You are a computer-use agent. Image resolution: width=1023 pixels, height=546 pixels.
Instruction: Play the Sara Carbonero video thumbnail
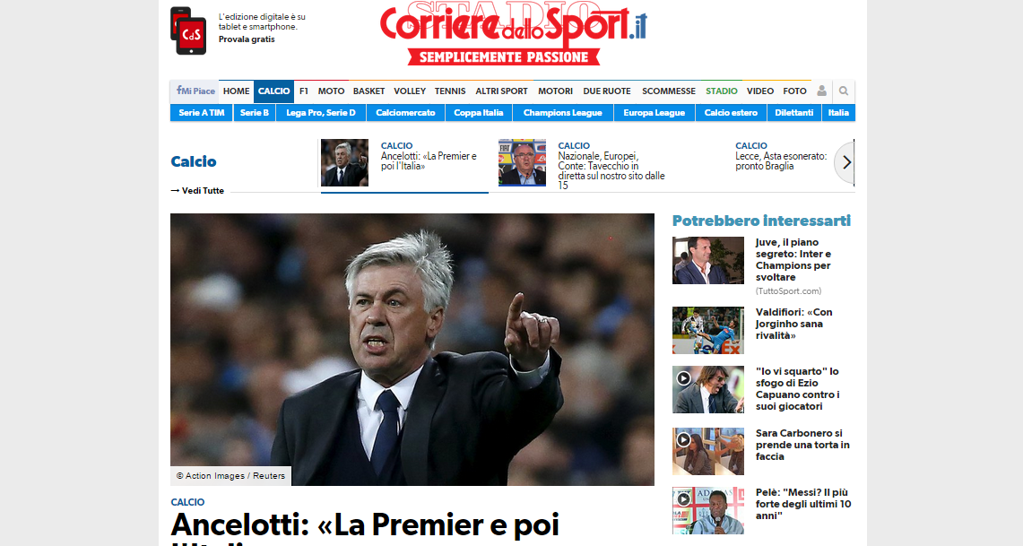tap(708, 451)
